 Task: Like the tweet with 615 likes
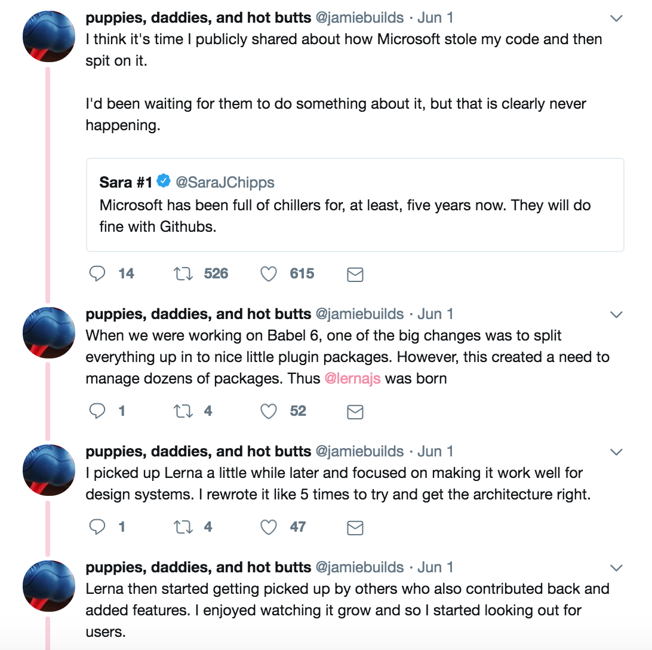point(269,274)
